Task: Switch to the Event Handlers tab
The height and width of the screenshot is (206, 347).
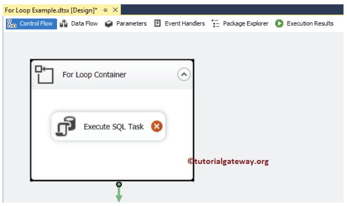Action: 180,24
